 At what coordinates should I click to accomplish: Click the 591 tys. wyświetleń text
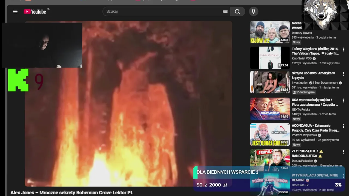304,88
